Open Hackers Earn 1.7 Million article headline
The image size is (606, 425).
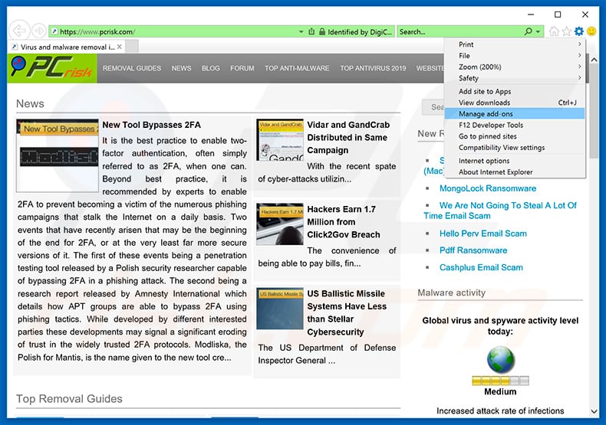pyautogui.click(x=344, y=222)
